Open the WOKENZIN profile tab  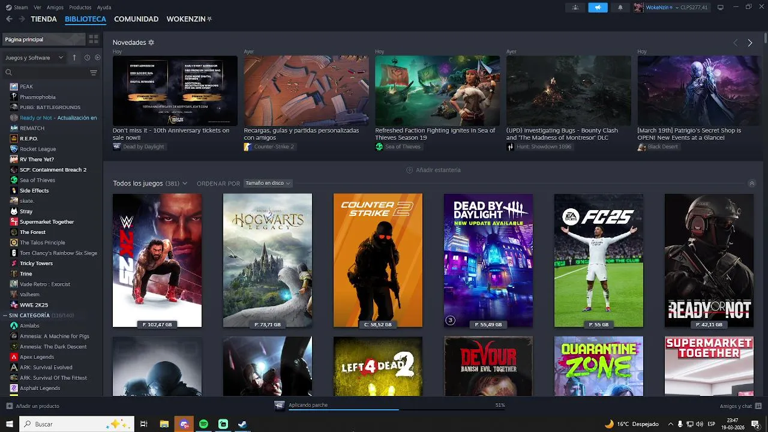(189, 19)
